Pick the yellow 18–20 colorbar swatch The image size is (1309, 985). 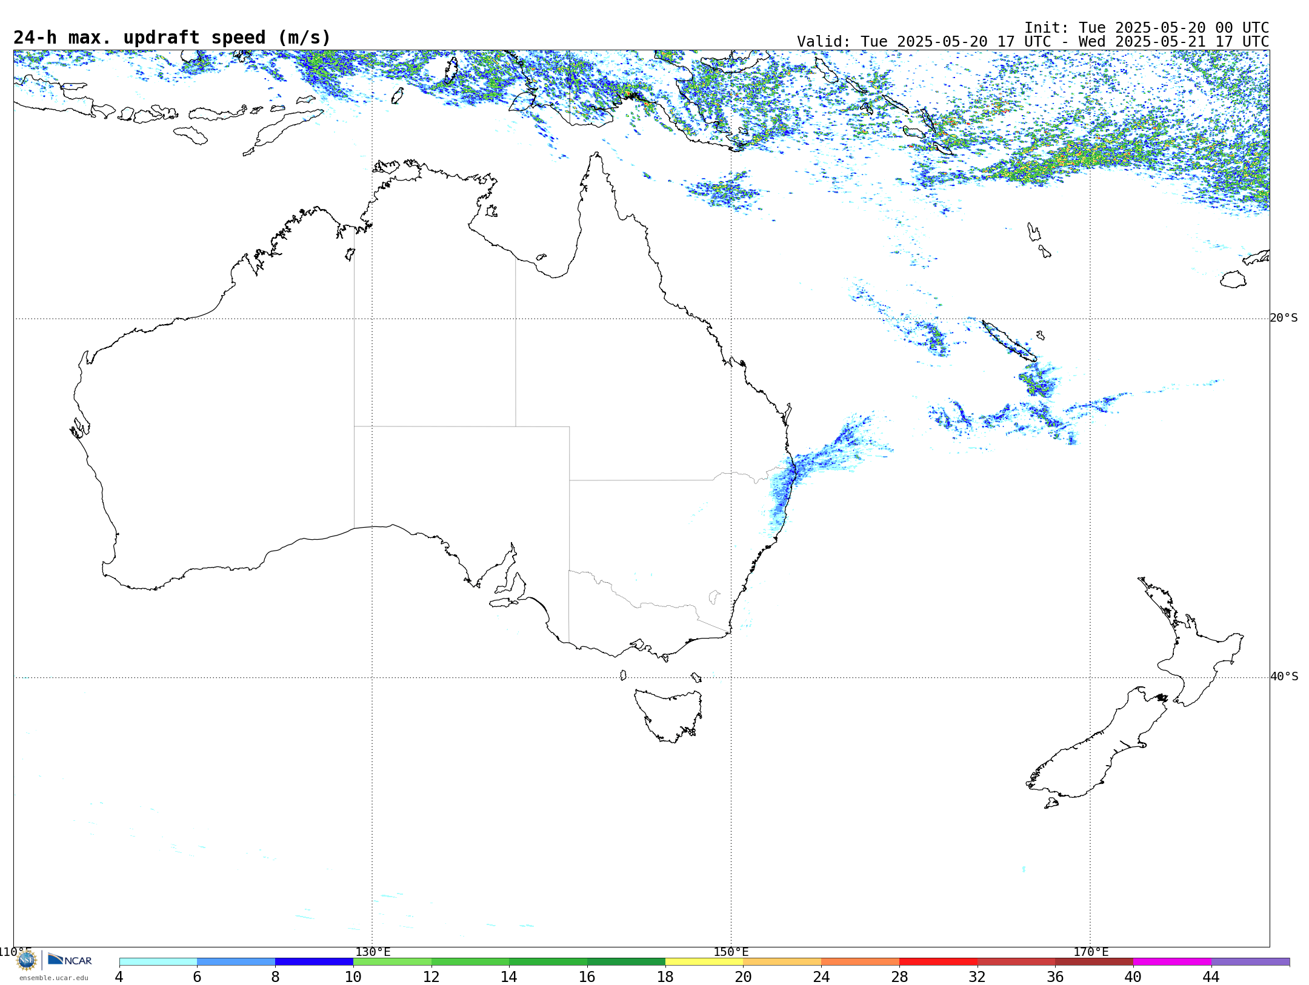pyautogui.click(x=704, y=961)
